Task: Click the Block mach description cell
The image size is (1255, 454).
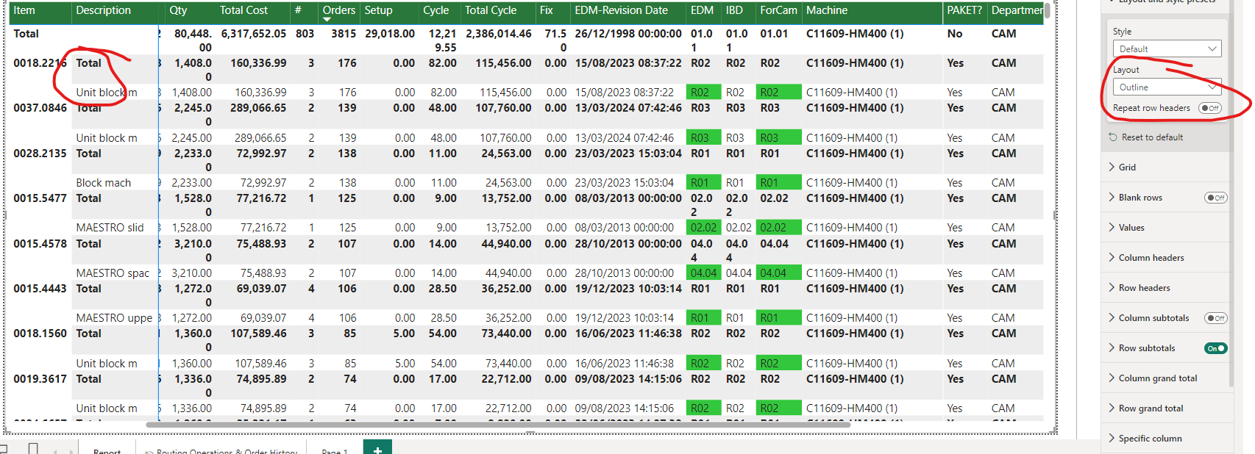Action: pyautogui.click(x=104, y=183)
